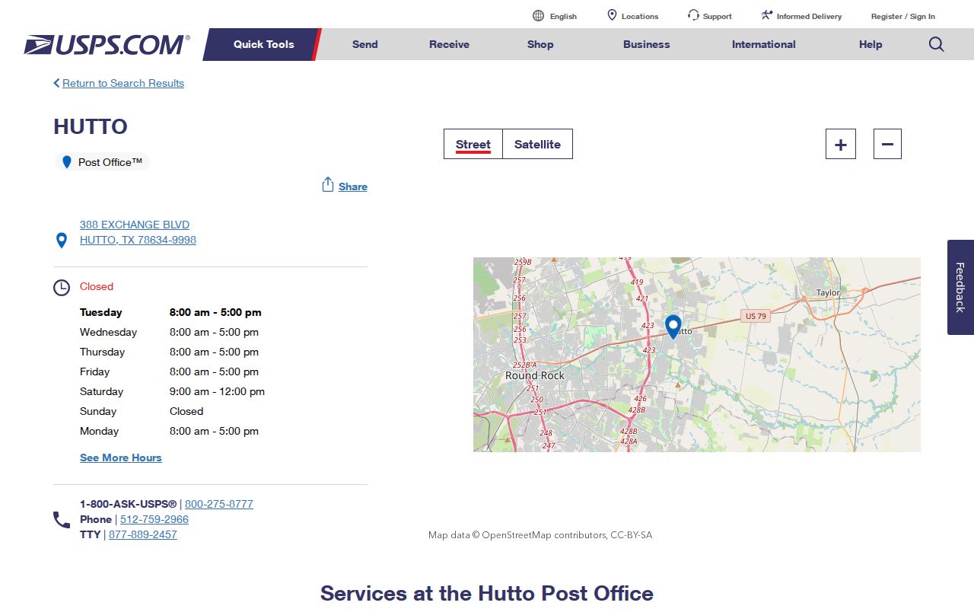The image size is (974, 609).
Task: Click the USPS.COM eagle logo
Action: click(107, 45)
